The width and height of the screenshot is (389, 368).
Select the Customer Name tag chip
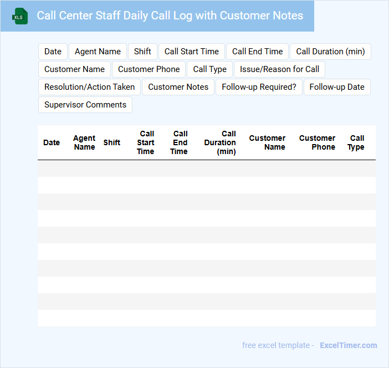(74, 69)
